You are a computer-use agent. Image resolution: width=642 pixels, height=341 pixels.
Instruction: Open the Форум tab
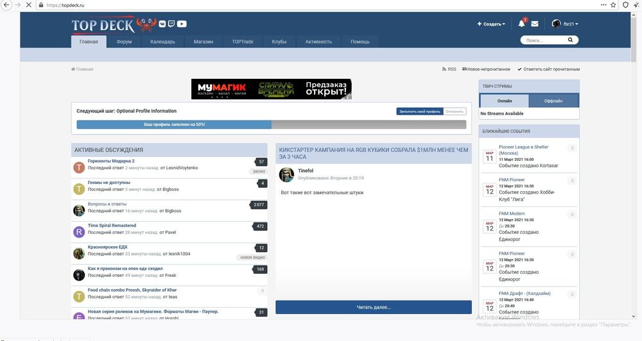pos(125,42)
